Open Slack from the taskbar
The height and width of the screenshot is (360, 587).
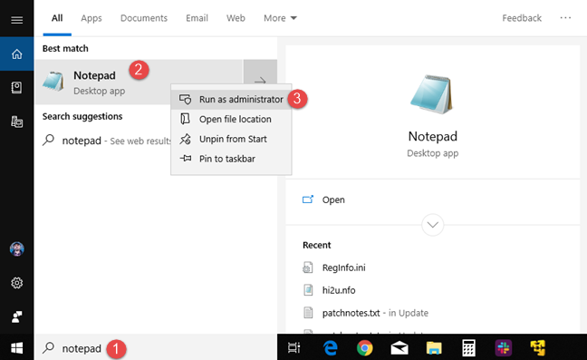[x=503, y=348]
